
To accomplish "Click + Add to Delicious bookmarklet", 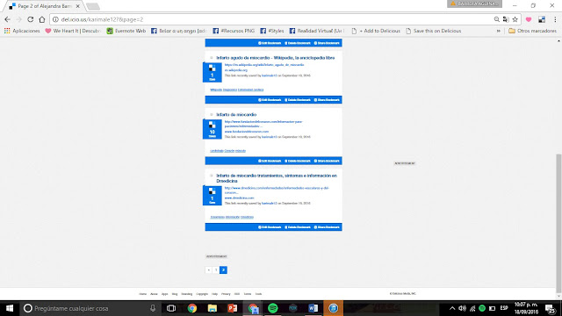I will (376, 31).
